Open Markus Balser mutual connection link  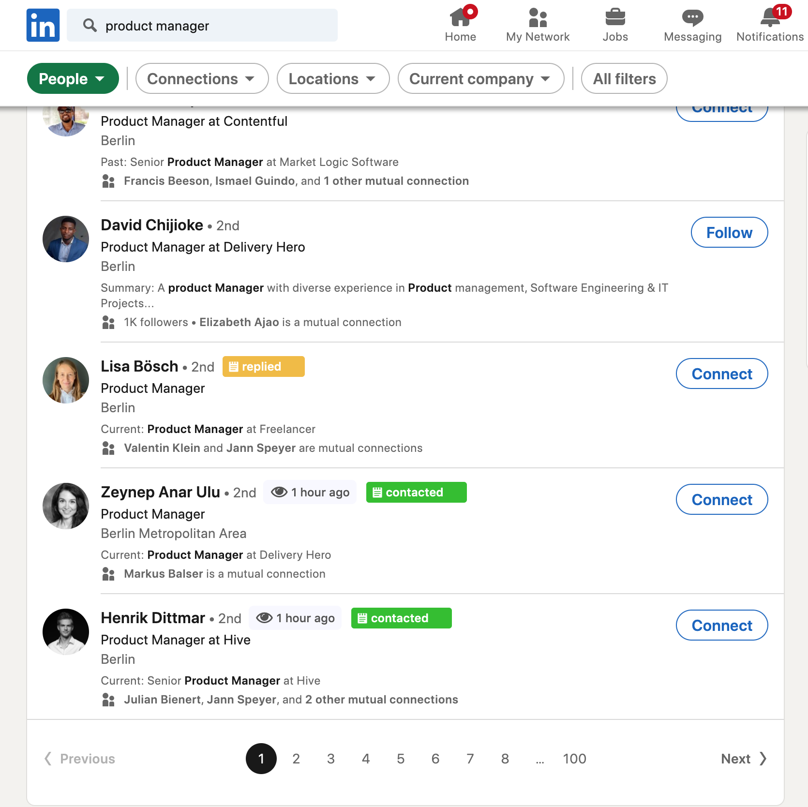click(x=163, y=574)
